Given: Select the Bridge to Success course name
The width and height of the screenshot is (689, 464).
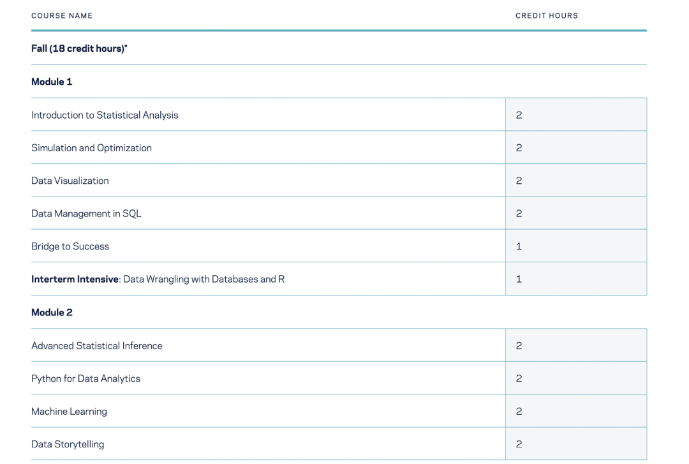Looking at the screenshot, I should point(70,246).
